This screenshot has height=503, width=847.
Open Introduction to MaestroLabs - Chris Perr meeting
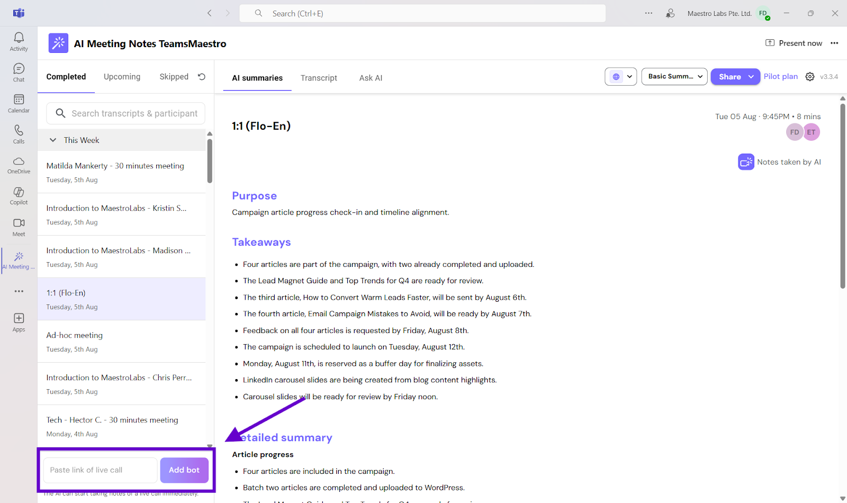tap(122, 384)
